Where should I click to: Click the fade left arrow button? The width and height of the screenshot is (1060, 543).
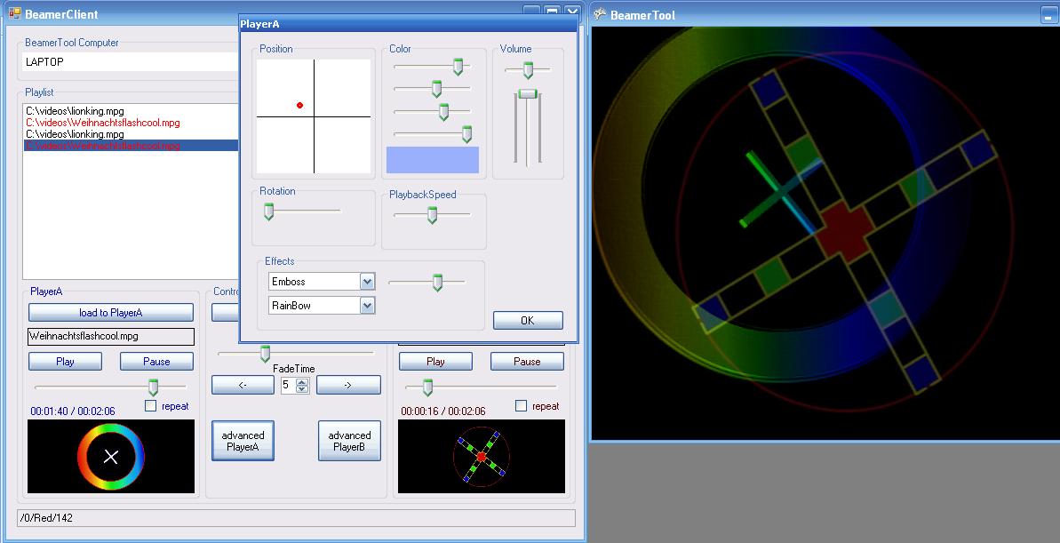tap(243, 386)
